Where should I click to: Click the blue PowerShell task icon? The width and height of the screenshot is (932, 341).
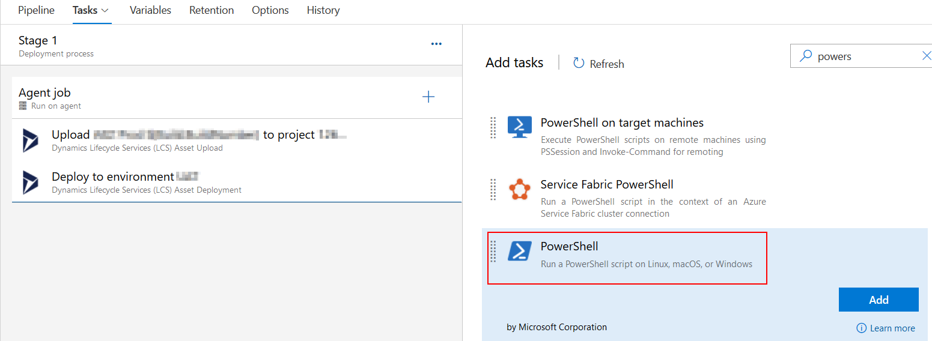tap(520, 251)
